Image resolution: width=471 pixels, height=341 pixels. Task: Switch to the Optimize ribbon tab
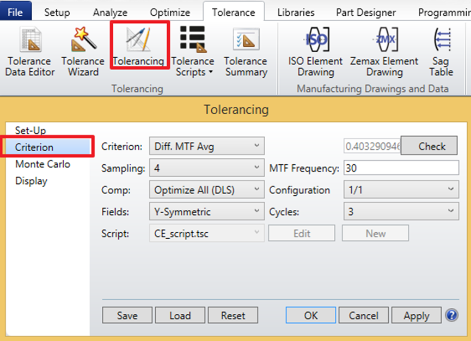170,12
